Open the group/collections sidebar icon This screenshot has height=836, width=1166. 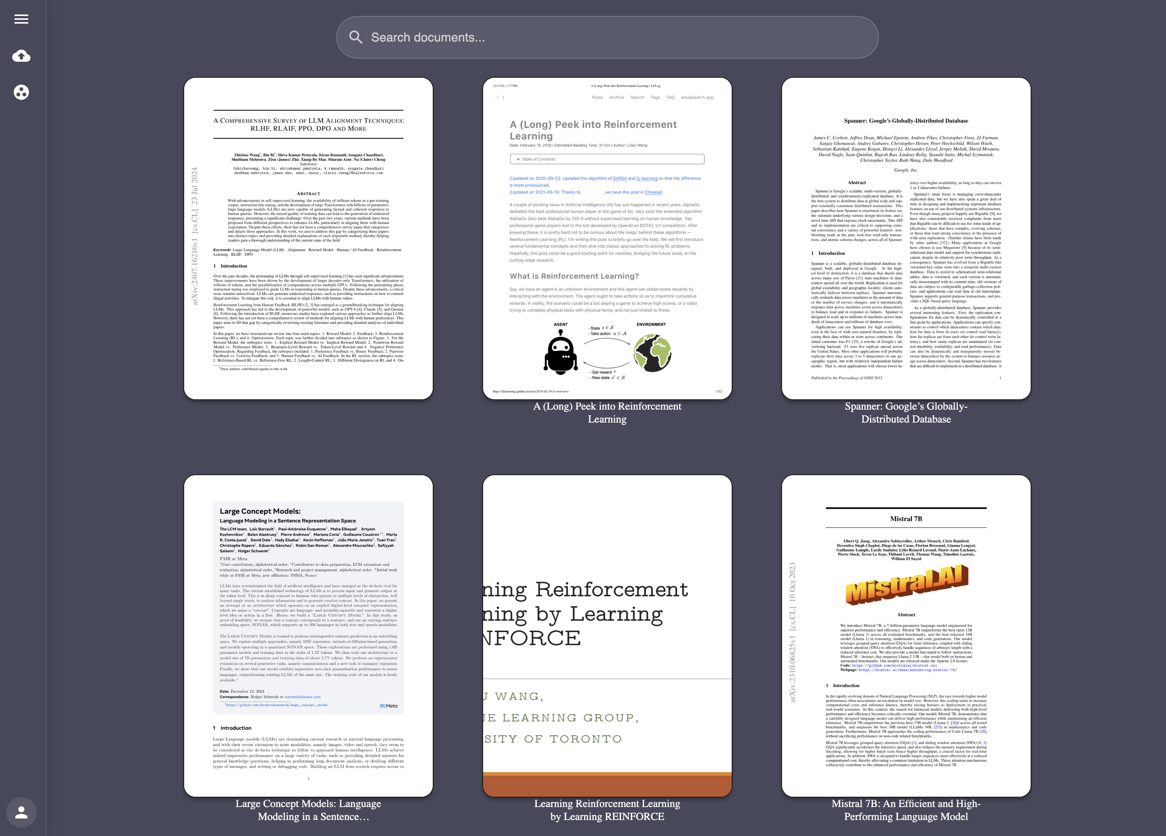point(21,92)
